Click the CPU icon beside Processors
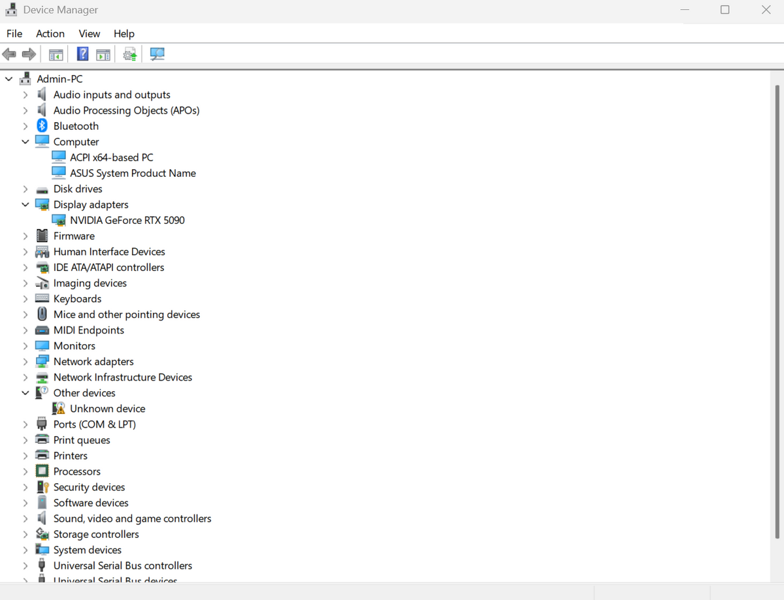The width and height of the screenshot is (784, 600). coord(42,471)
